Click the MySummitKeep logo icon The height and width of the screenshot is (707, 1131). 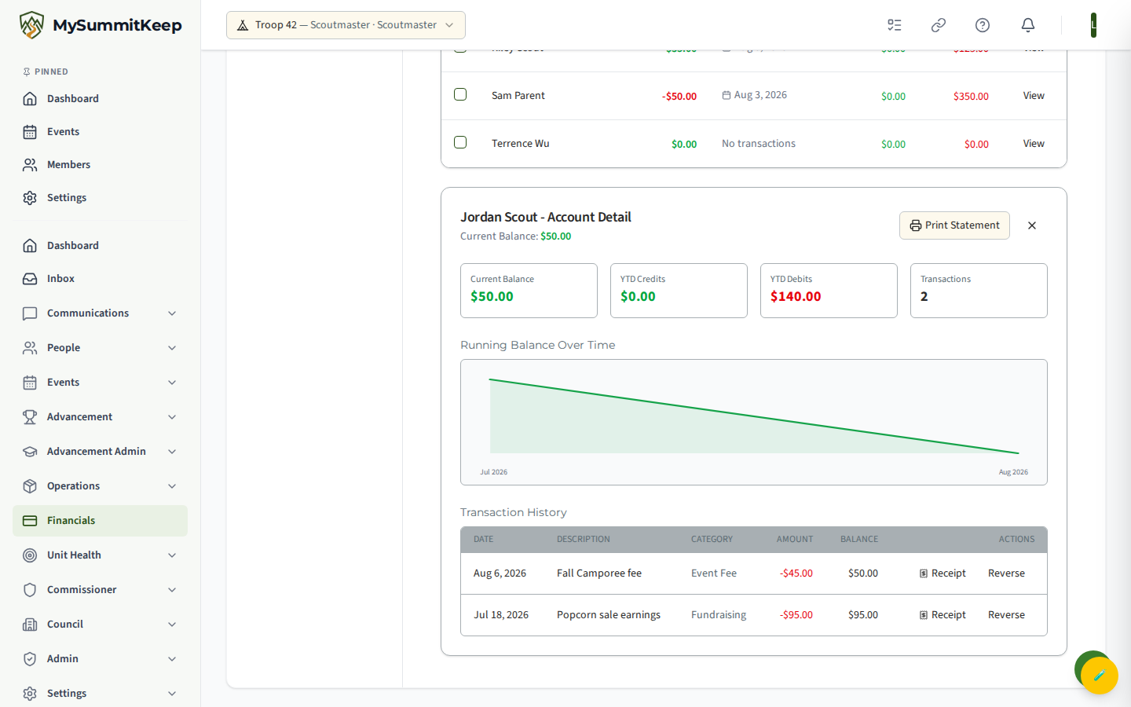31,25
